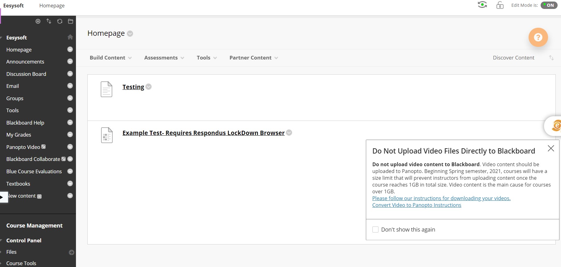The height and width of the screenshot is (267, 561).
Task: Open options chevron for Homepage menu item
Action: (70, 49)
